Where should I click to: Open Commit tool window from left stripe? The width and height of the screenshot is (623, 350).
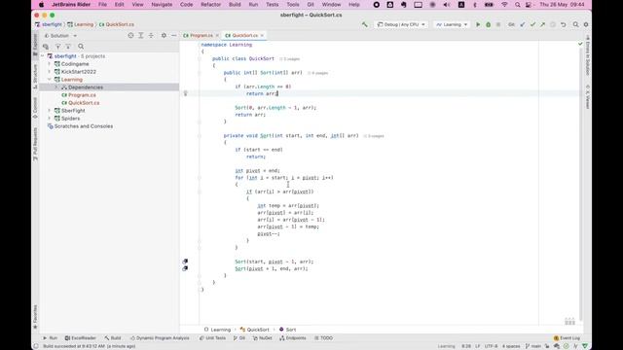click(35, 108)
